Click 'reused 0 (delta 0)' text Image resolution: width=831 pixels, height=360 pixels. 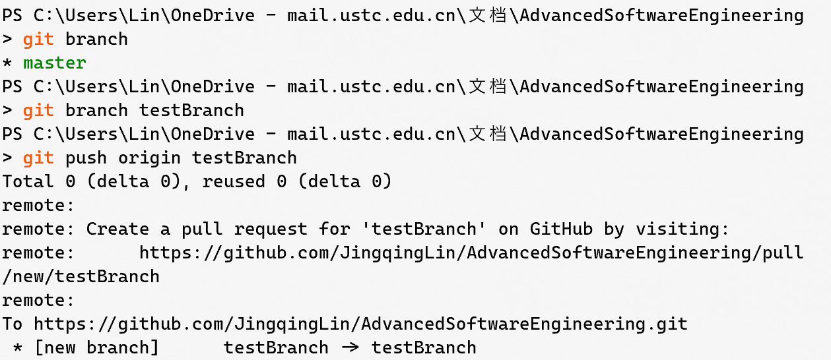click(297, 181)
